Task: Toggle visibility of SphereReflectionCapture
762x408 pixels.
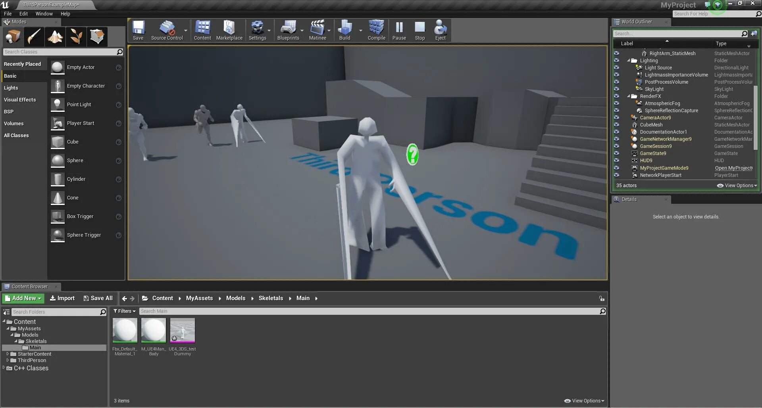Action: coord(616,111)
